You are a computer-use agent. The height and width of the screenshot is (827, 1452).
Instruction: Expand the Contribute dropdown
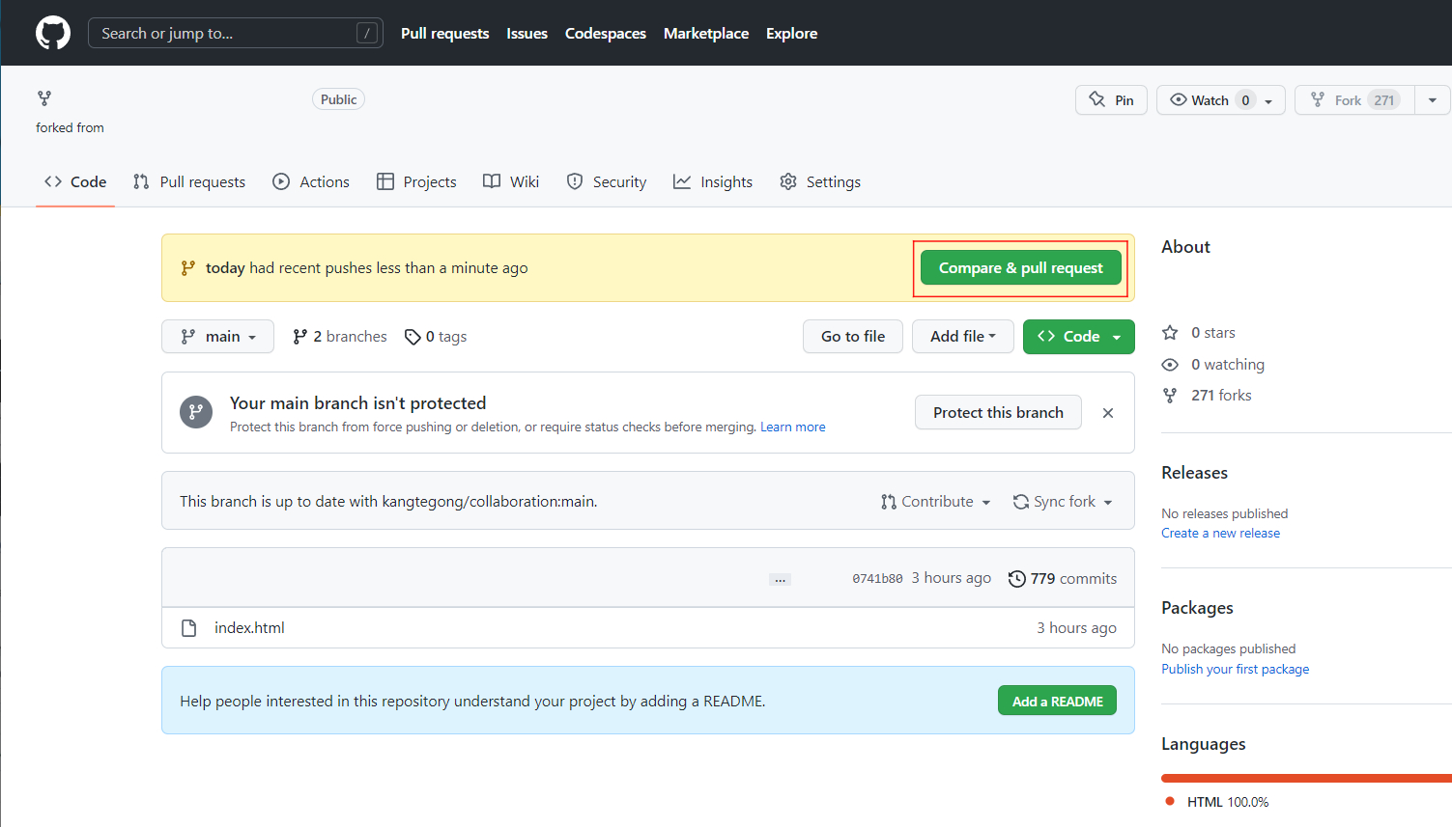click(x=935, y=502)
